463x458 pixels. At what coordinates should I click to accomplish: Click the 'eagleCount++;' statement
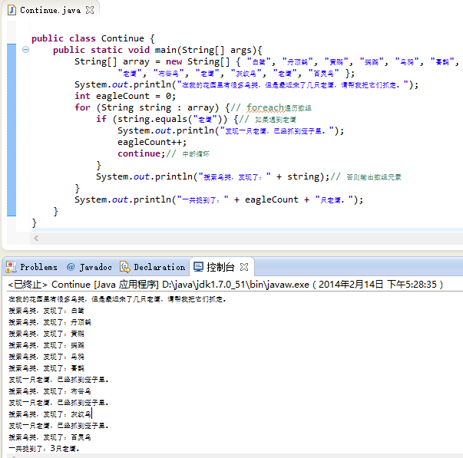pos(152,142)
